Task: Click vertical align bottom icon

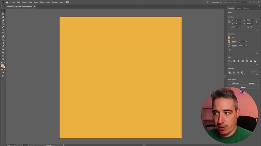Action: click(255, 61)
